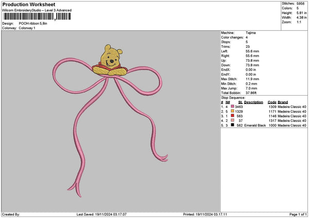309x218 pixels.
Task: Click the Right value 55.6 mm
Action: (252, 56)
